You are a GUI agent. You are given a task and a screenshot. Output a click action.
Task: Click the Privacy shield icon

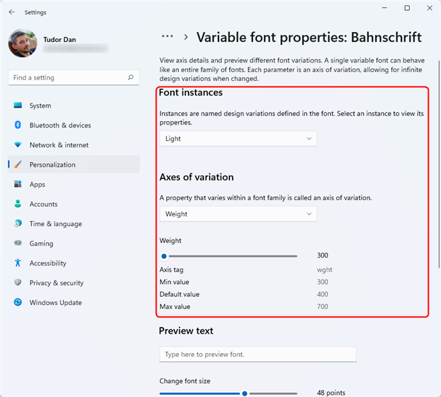18,282
